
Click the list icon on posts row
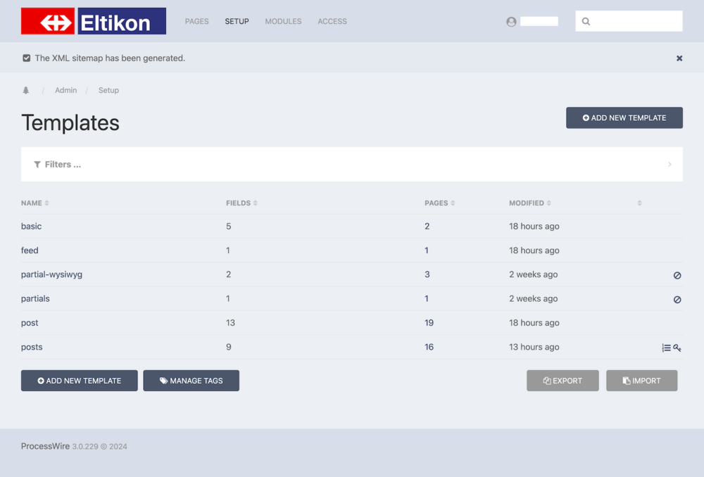click(x=666, y=348)
